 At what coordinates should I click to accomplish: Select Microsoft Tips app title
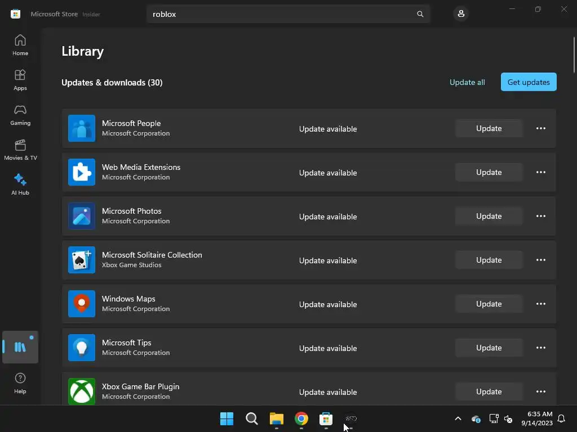tap(126, 343)
